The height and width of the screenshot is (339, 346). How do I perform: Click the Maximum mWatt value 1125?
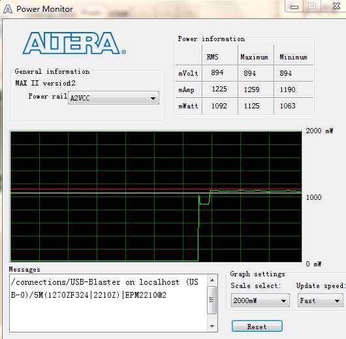pyautogui.click(x=251, y=106)
